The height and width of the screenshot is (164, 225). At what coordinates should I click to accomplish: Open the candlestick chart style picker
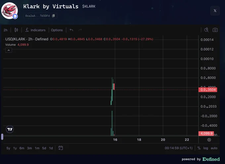pyautogui.click(x=16, y=30)
